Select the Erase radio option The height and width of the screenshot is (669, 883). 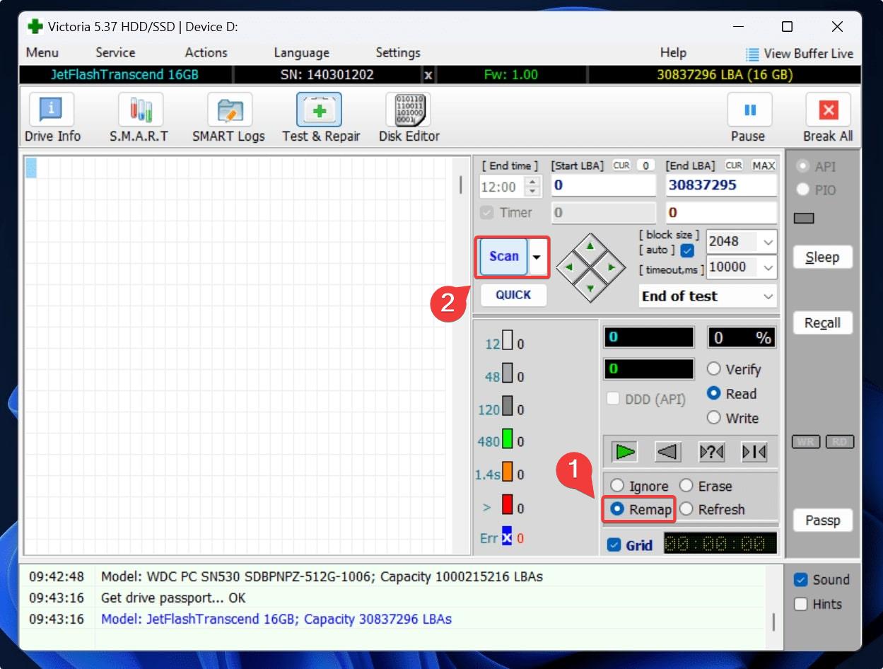tap(686, 486)
